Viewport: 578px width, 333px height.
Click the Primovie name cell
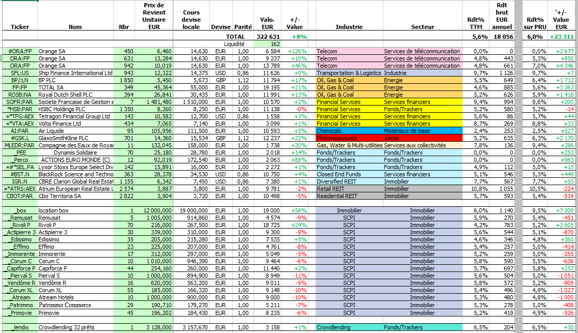(x=75, y=313)
